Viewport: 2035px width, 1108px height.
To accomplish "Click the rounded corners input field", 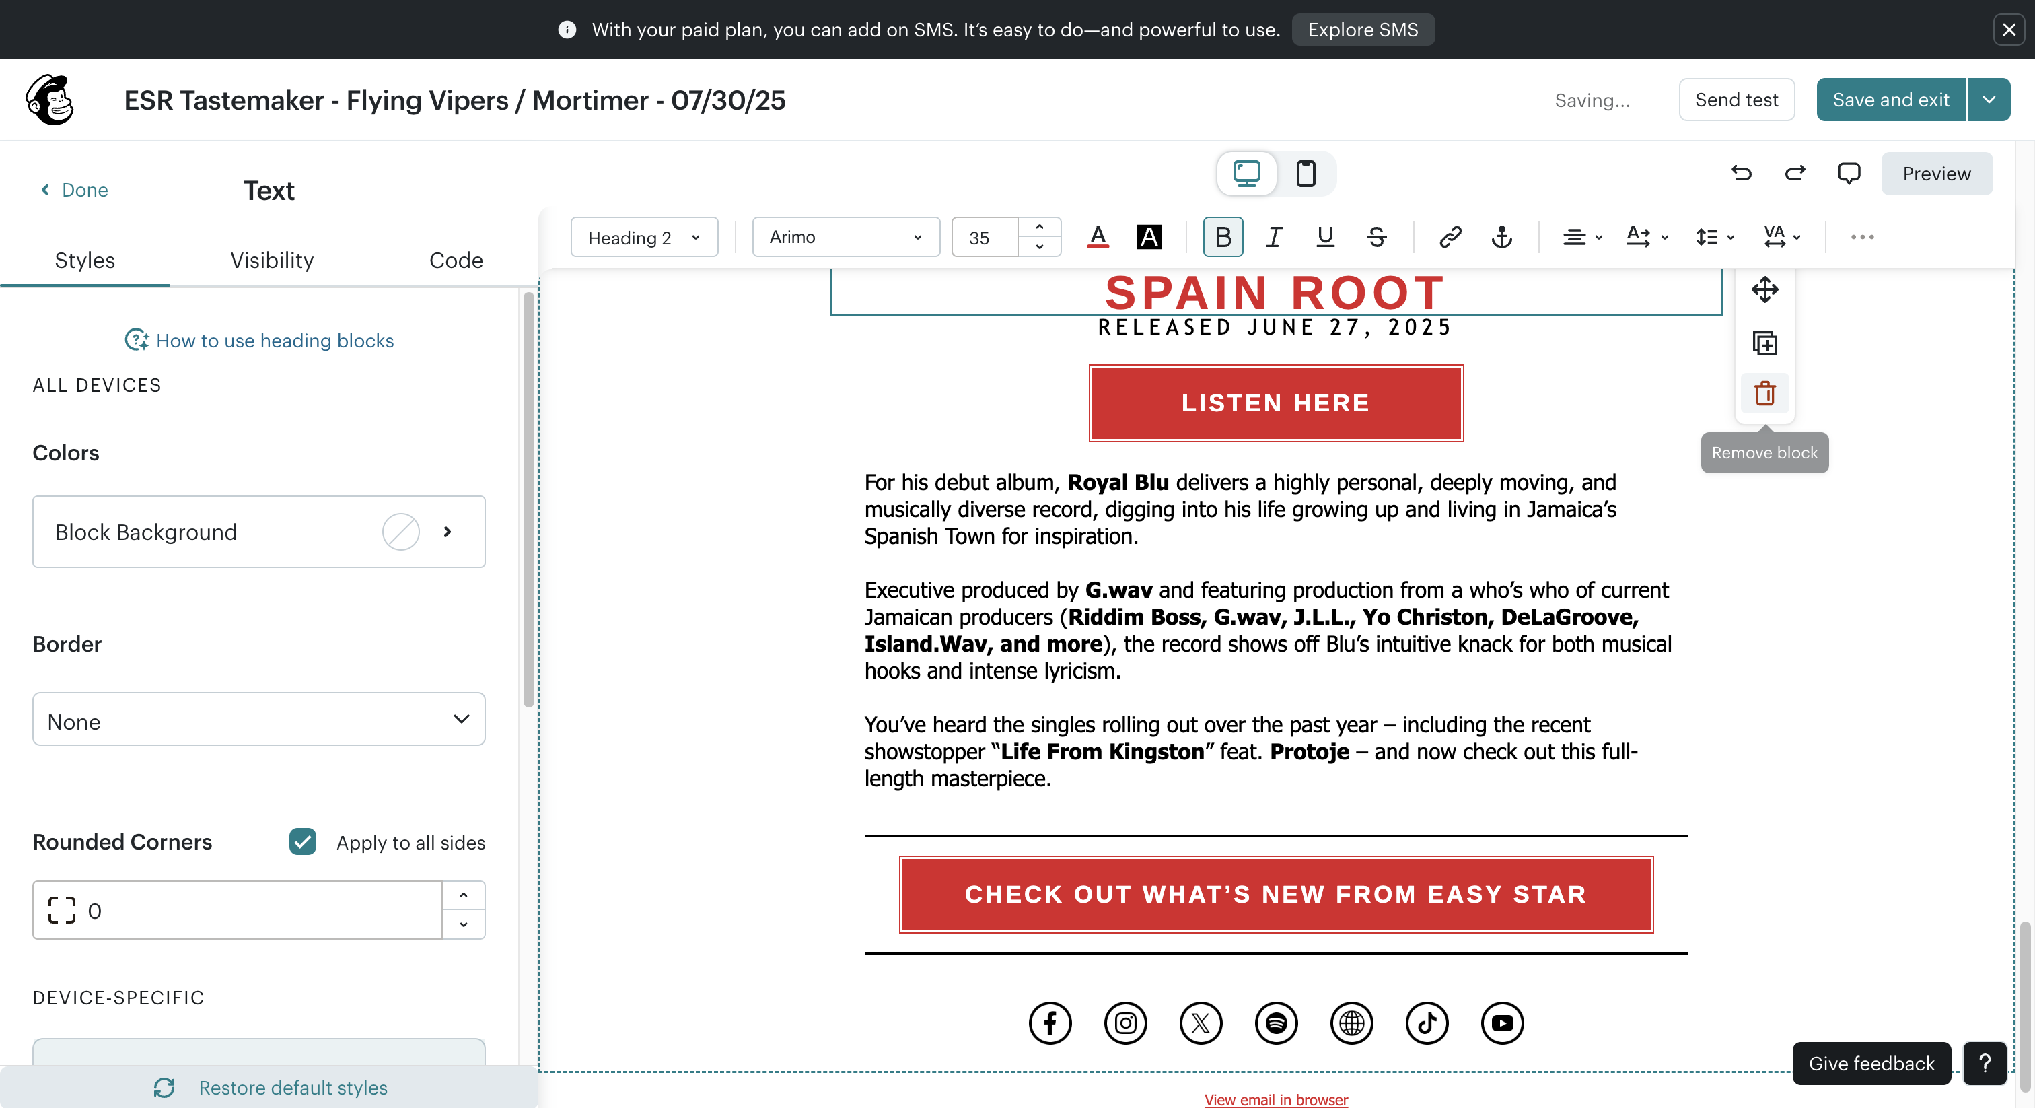I will (237, 910).
